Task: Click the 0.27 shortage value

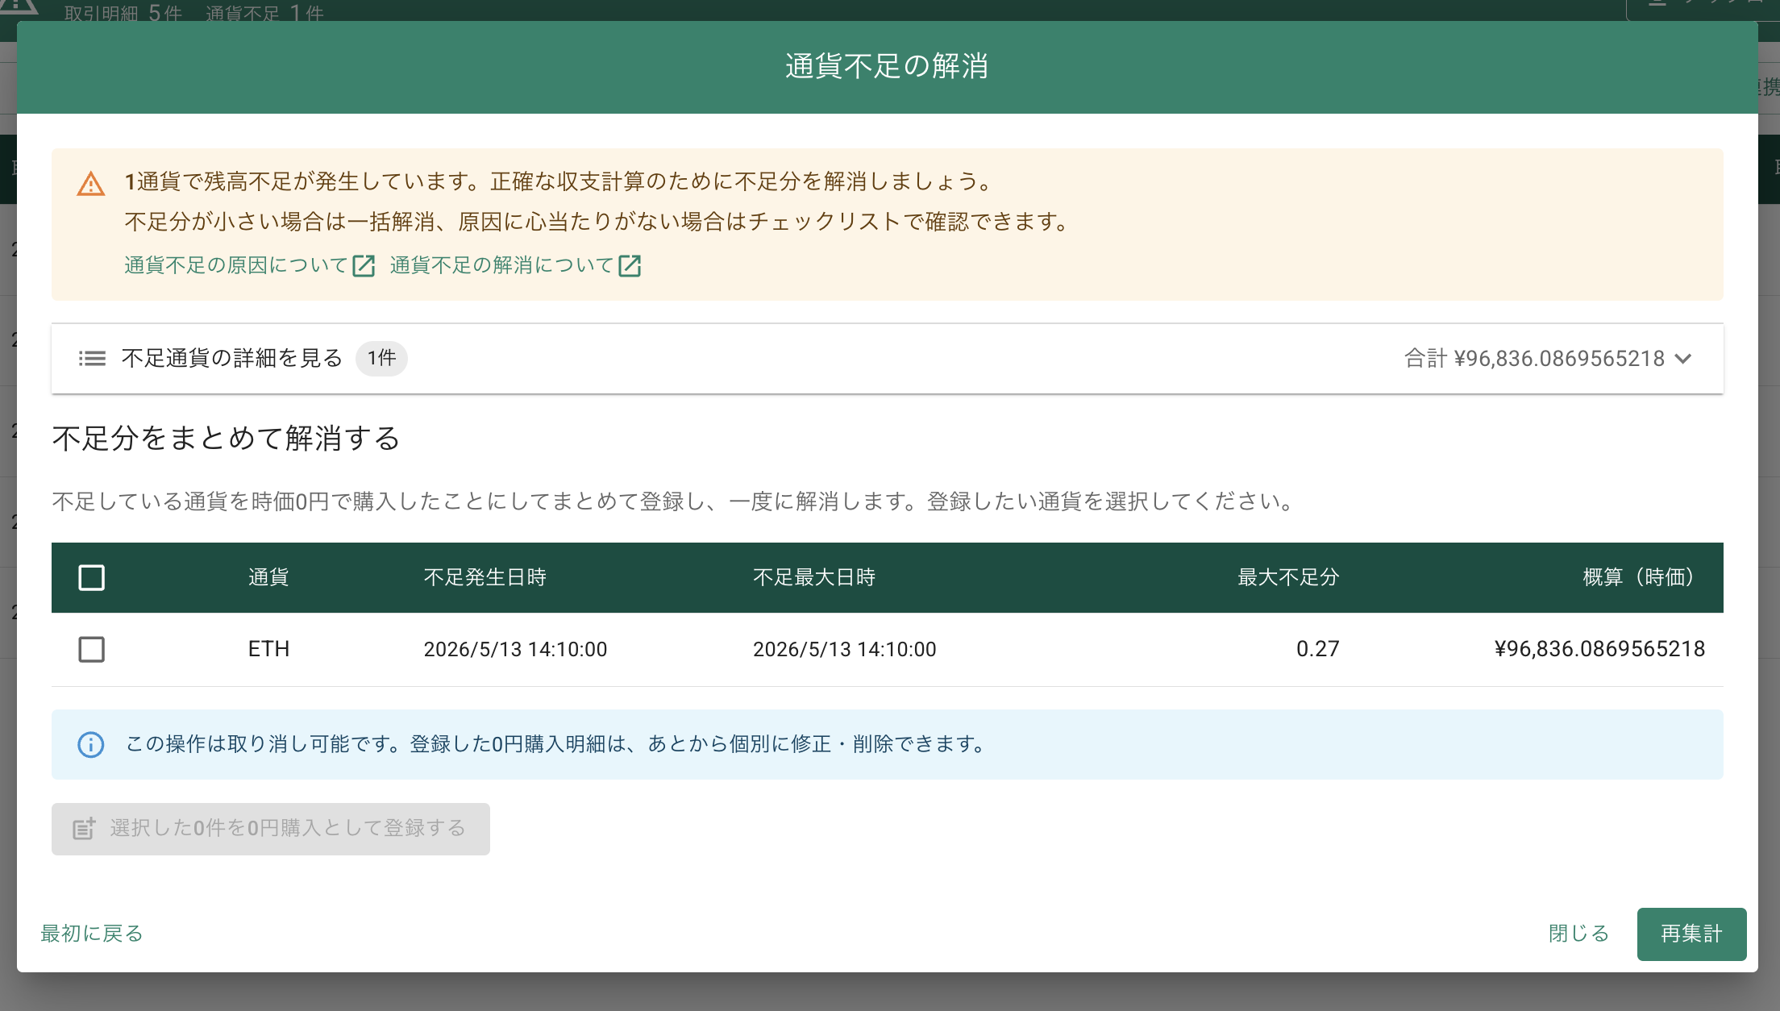Action: [x=1317, y=649]
